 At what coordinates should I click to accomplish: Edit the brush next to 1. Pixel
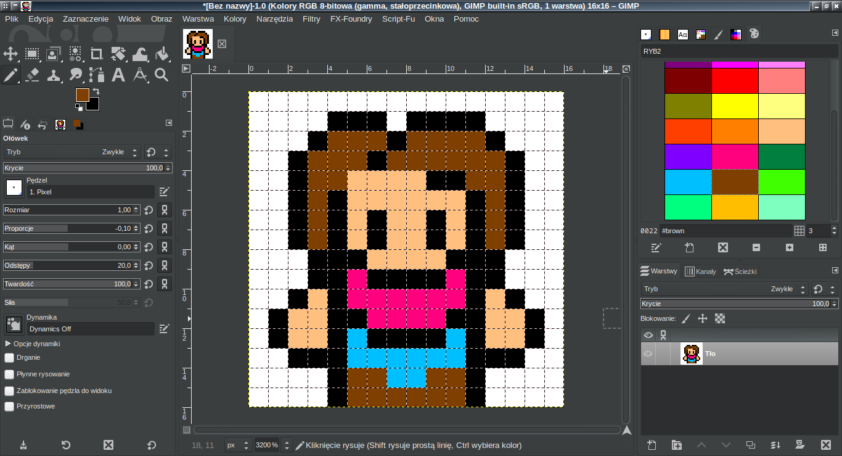(164, 192)
